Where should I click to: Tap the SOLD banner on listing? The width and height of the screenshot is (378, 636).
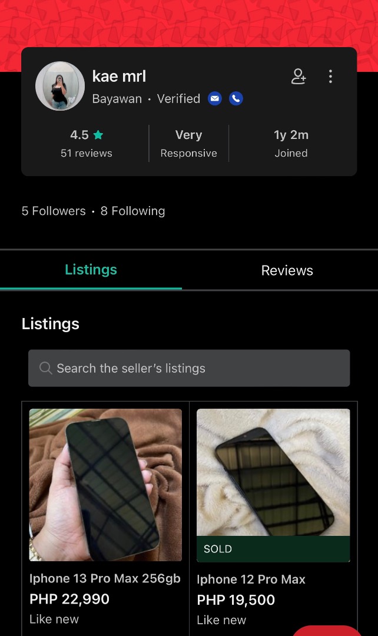click(273, 549)
